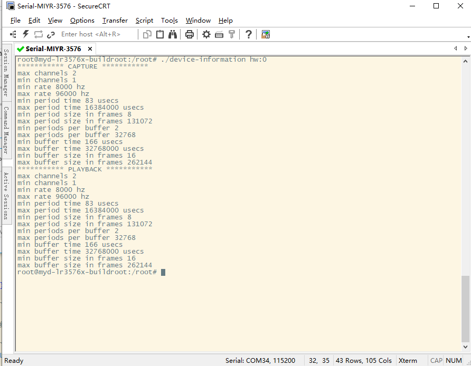Click the Quick Connect lightning icon
This screenshot has height=366, width=471.
[x=26, y=34]
